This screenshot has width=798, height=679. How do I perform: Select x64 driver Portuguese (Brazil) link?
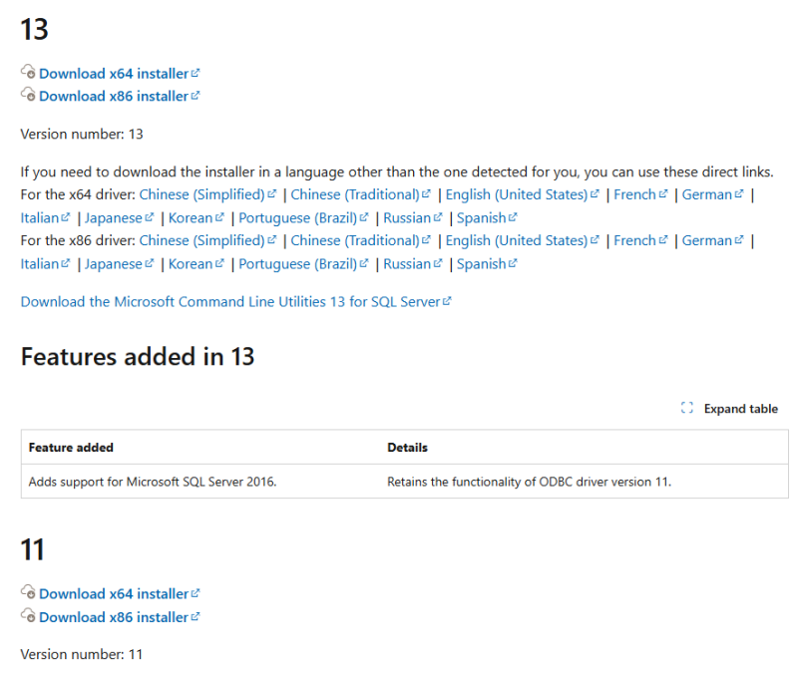(297, 217)
